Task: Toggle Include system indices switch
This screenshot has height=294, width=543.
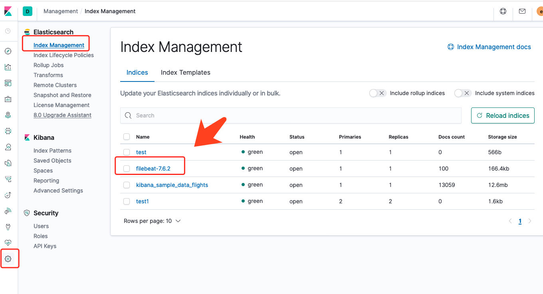Action: click(462, 93)
